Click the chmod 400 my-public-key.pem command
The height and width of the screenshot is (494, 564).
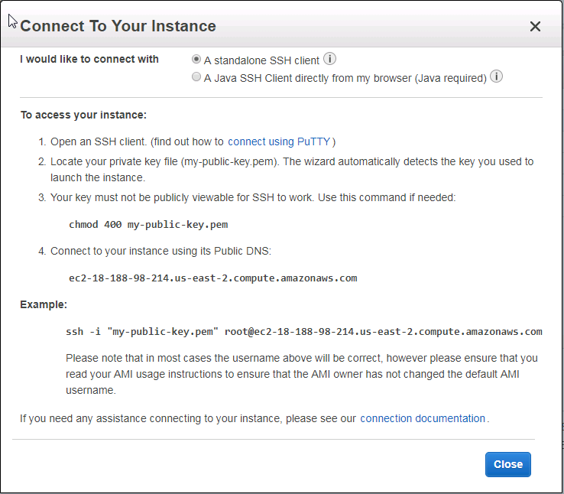point(148,225)
